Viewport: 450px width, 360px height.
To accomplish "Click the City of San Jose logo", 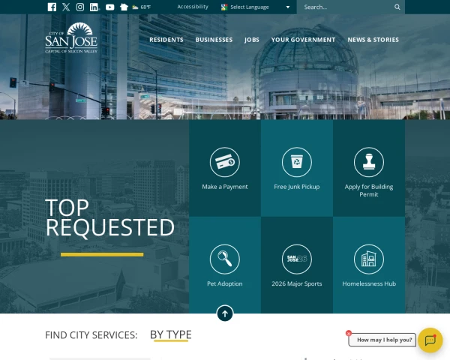I will pyautogui.click(x=71, y=37).
